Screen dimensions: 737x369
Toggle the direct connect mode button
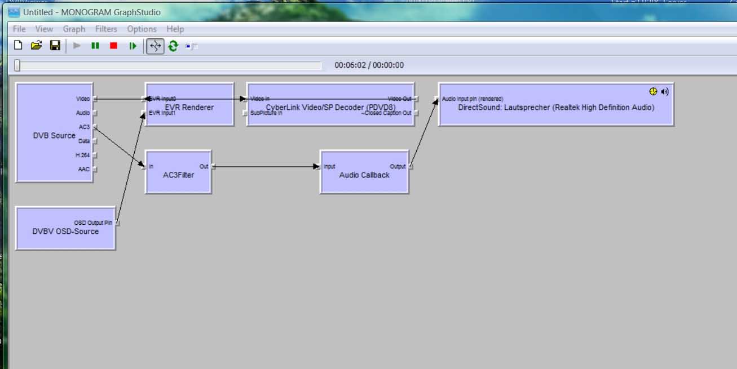[155, 46]
